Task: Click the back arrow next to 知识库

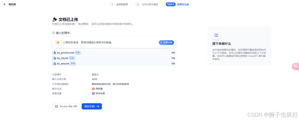Action: coord(5,4)
